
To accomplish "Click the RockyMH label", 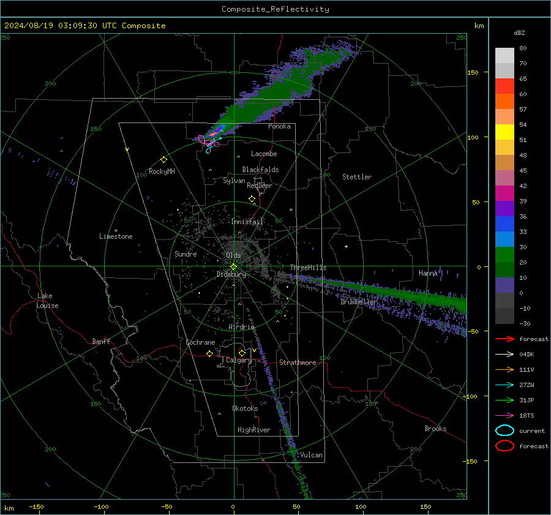I will coord(162,171).
